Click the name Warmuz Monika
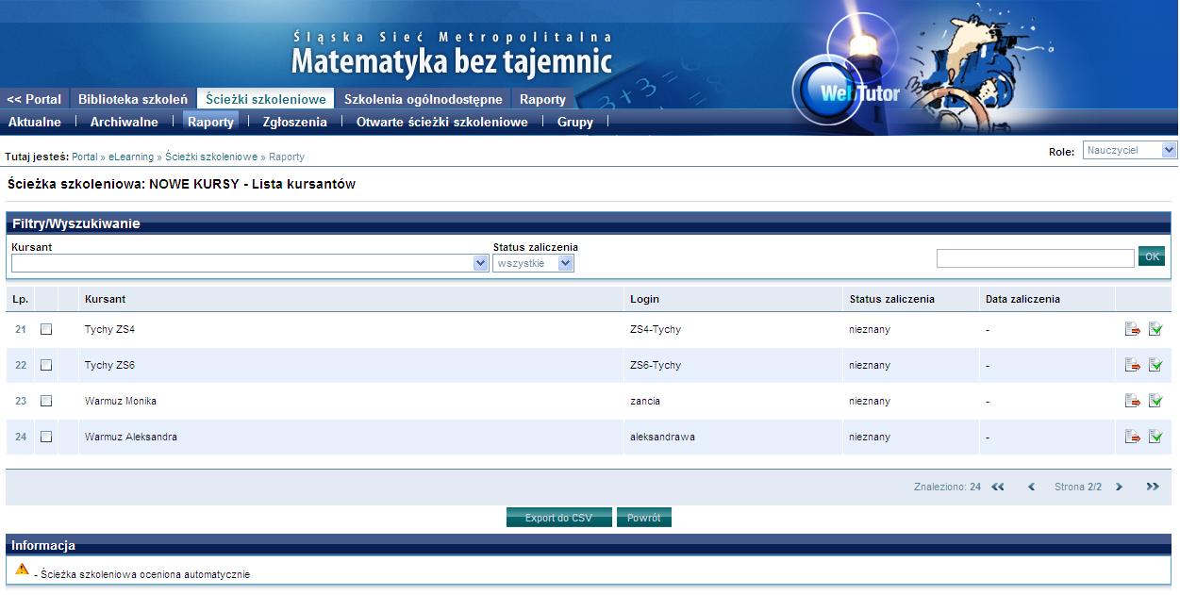The height and width of the screenshot is (595, 1180). coord(121,401)
